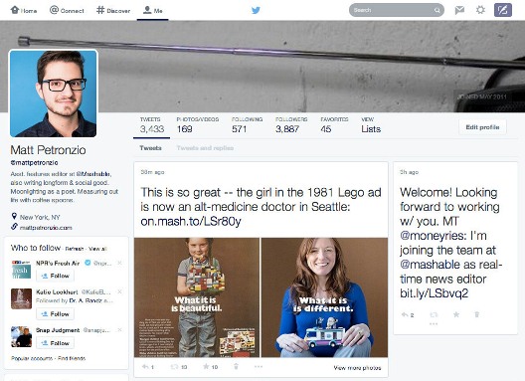Click the Twitter bird logo
The height and width of the screenshot is (381, 525).
256,10
